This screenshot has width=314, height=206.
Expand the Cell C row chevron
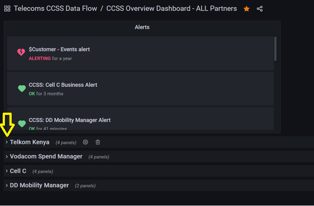[x=7, y=171]
